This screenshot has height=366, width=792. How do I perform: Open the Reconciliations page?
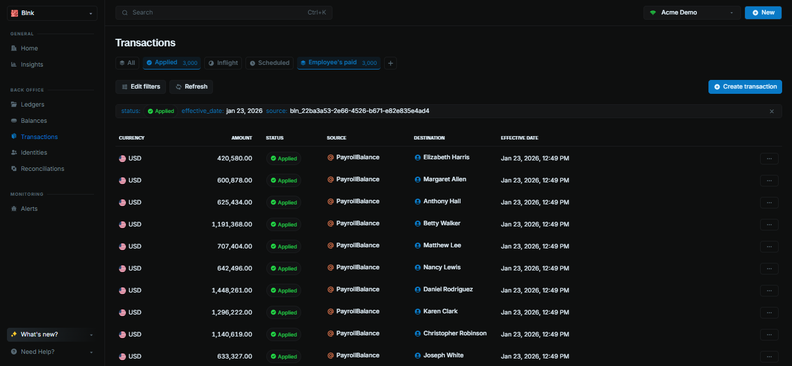point(42,169)
